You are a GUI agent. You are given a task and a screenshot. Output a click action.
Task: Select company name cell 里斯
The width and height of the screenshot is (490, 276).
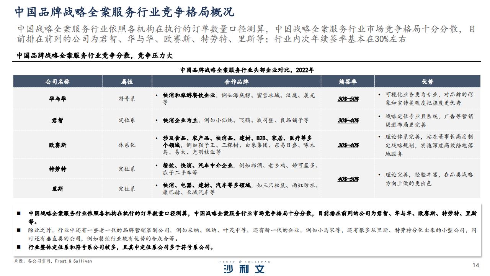(x=57, y=189)
